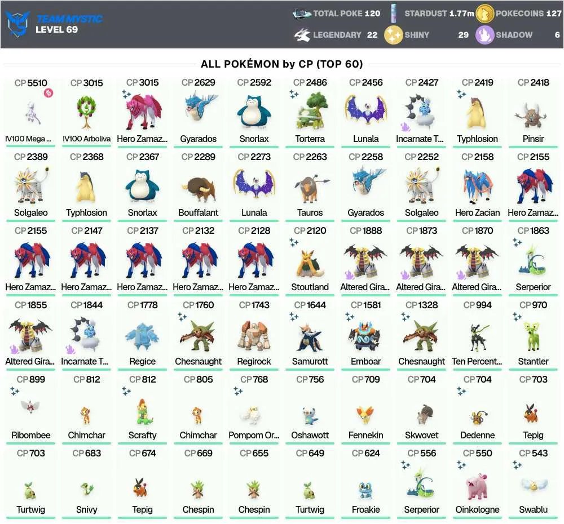Click shadow flame icon on CP 1844 Incarnate card
564x524 pixels.
(70, 349)
